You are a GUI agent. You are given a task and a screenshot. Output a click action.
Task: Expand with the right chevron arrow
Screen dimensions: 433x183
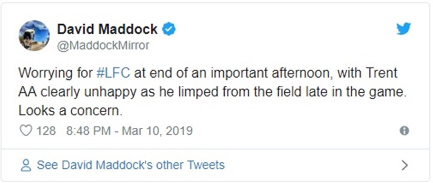pos(404,165)
